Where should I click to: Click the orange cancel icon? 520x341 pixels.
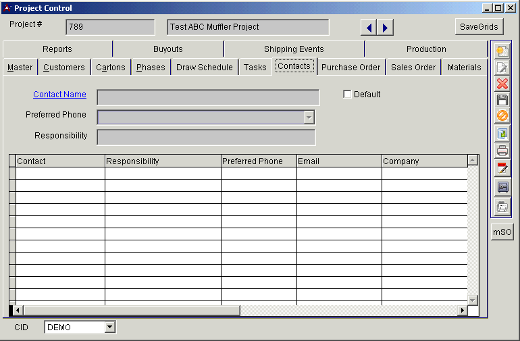(x=502, y=116)
